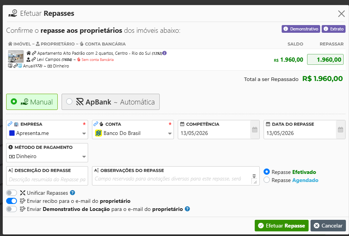Click the Efetuar Repasse green button

pyautogui.click(x=282, y=226)
